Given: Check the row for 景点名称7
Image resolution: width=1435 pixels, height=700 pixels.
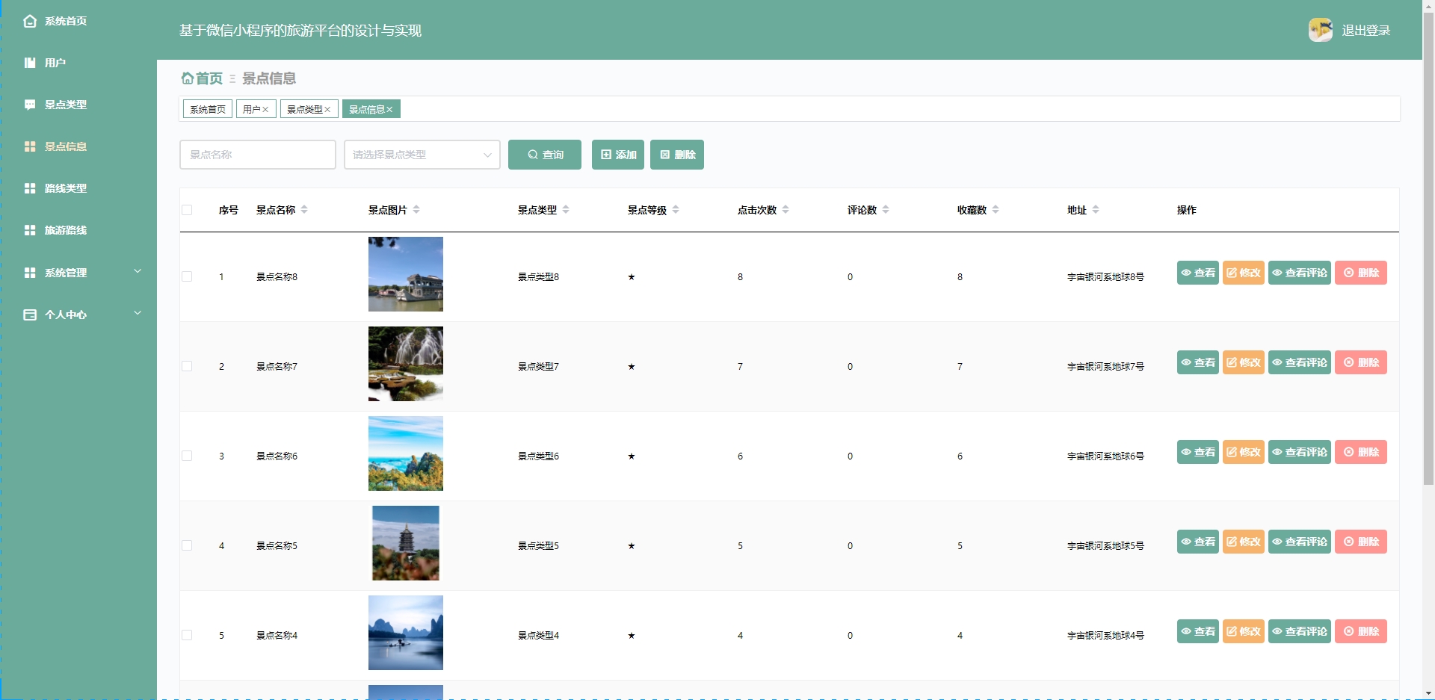Looking at the screenshot, I should tap(187, 366).
